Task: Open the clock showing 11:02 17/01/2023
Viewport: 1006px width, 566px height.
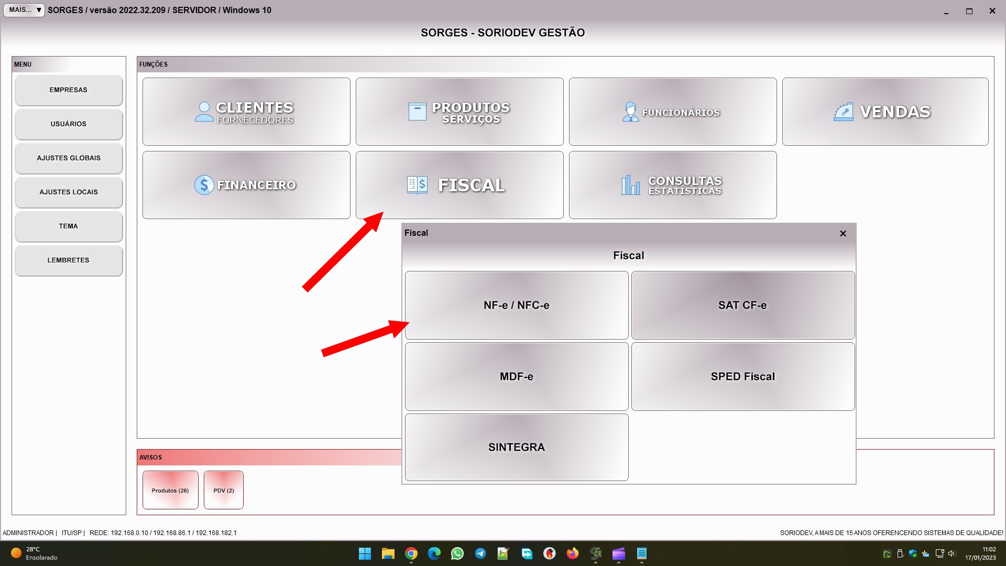Action: pos(981,553)
